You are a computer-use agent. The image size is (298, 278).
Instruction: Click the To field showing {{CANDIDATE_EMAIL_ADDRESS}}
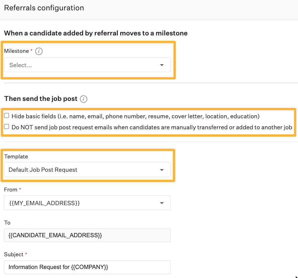pos(87,235)
